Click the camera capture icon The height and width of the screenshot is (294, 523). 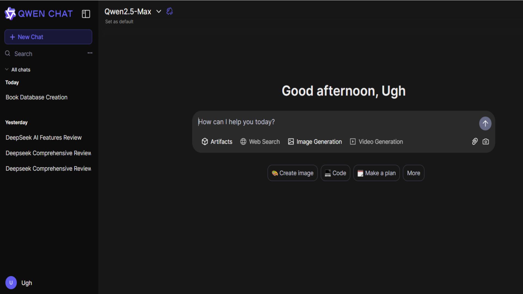[x=486, y=142]
